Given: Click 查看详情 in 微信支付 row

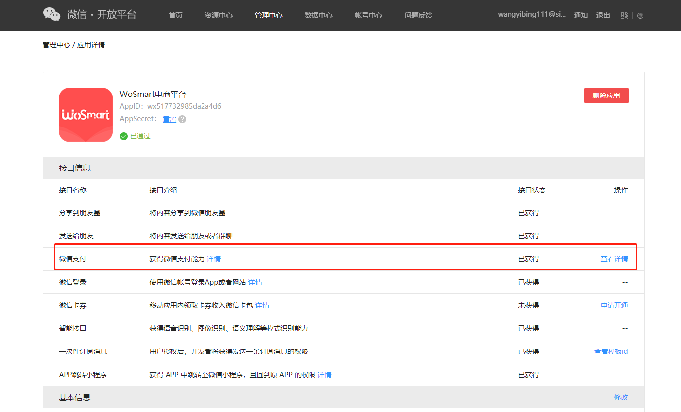Looking at the screenshot, I should (614, 259).
